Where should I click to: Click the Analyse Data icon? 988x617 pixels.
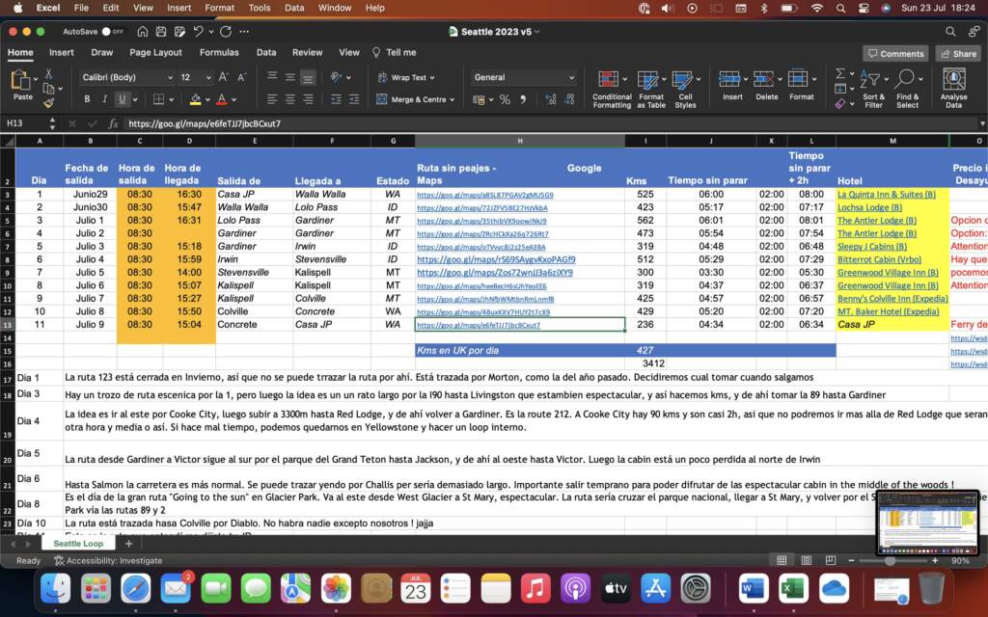pyautogui.click(x=954, y=80)
